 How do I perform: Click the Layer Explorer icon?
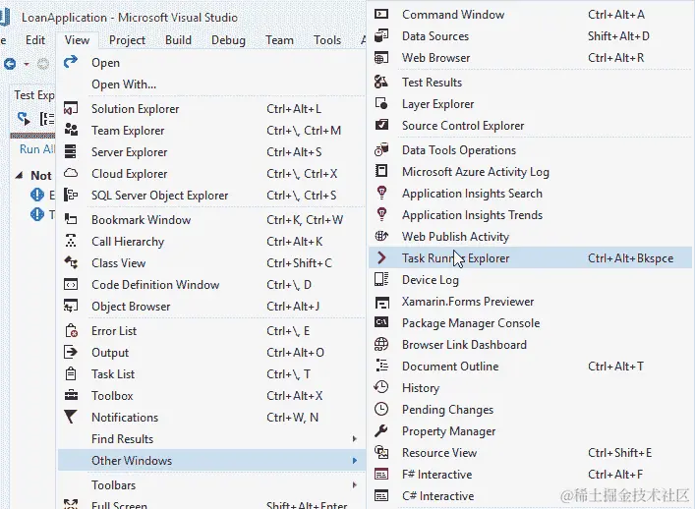[381, 103]
